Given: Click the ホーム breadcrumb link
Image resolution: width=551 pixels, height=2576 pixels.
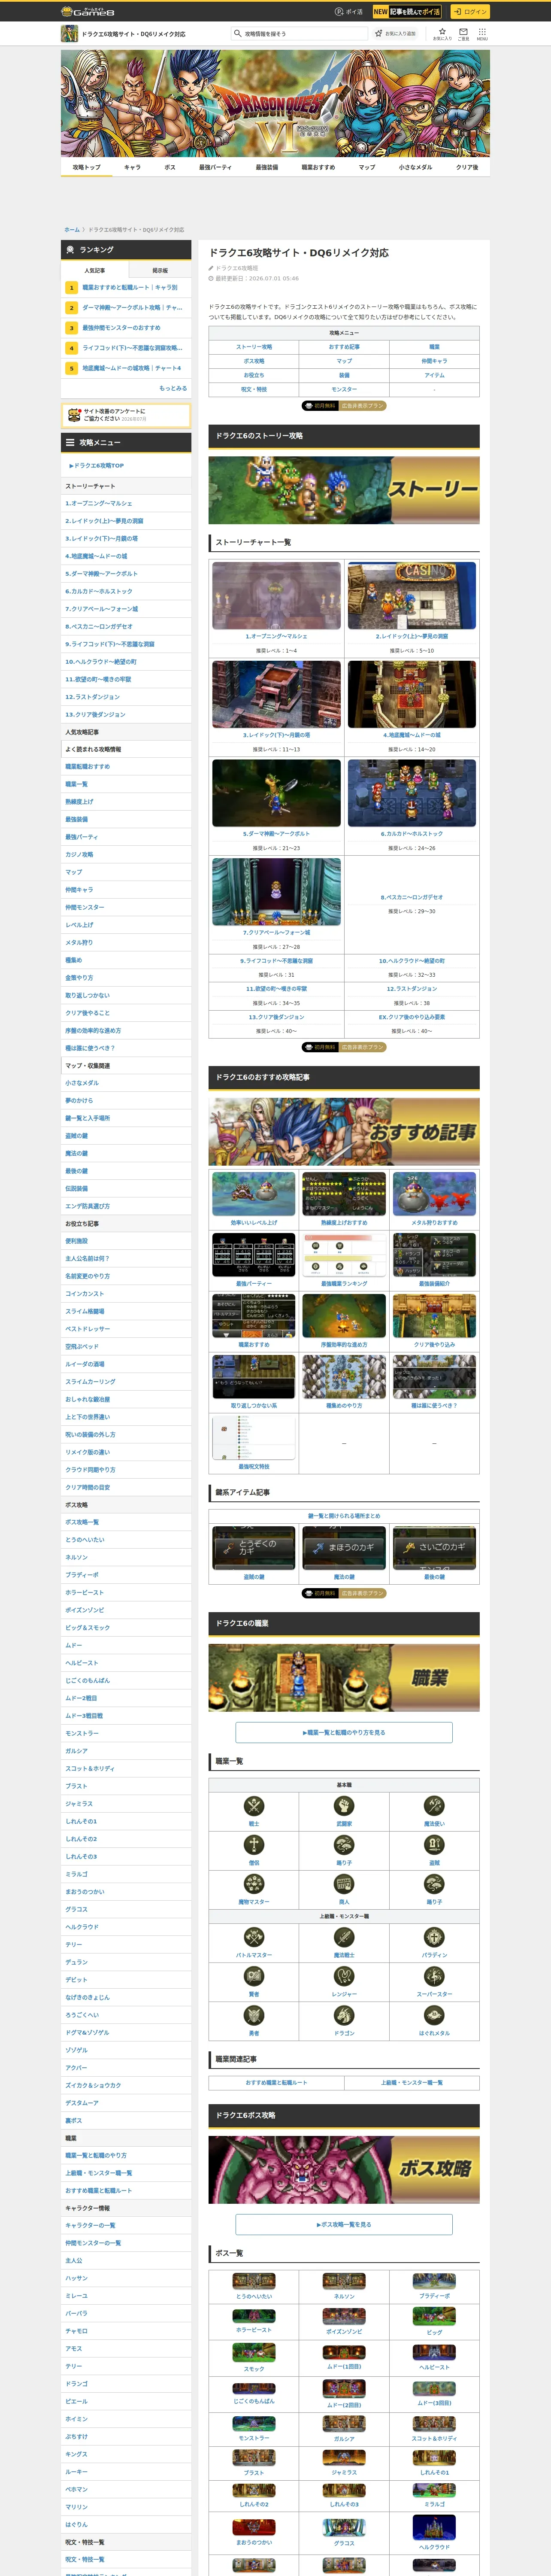Looking at the screenshot, I should click(72, 230).
